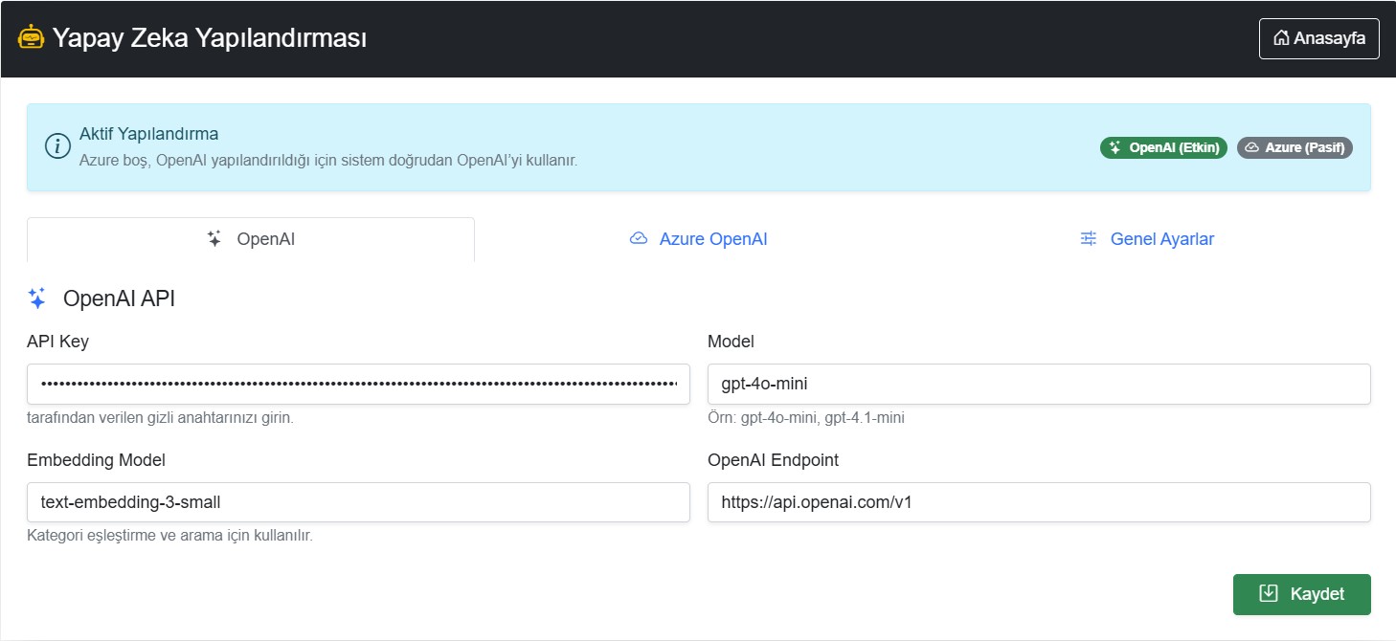Screen dimensions: 1396x641
Task: Click the Azure (Pasif) gray badge
Action: click(1295, 147)
